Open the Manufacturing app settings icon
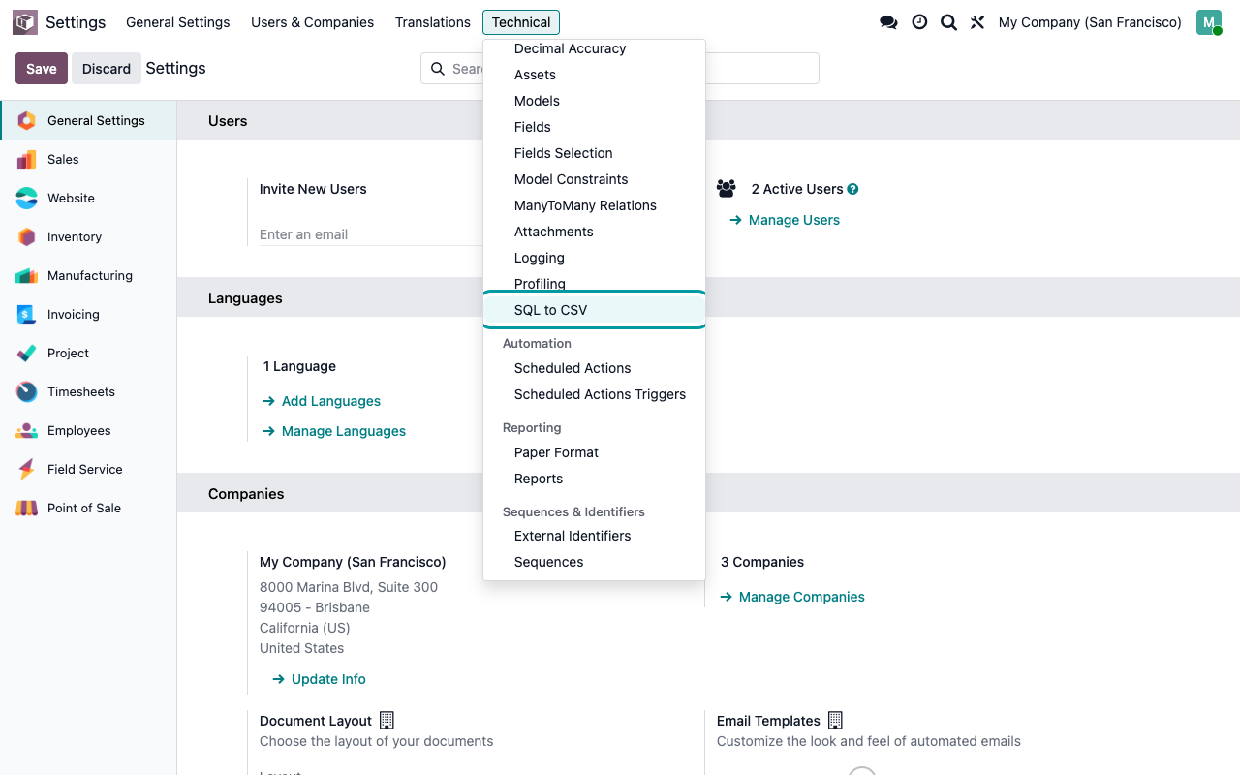 pyautogui.click(x=27, y=275)
